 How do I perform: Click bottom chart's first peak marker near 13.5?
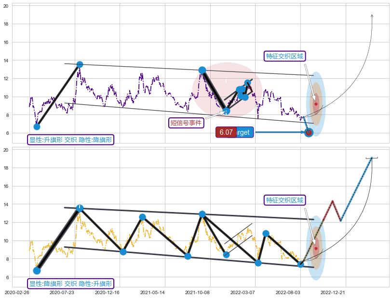(80, 208)
